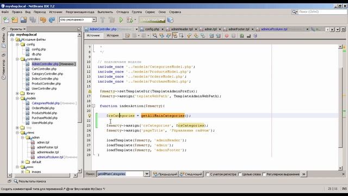This screenshot has width=348, height=196.
Task: Click the New File toolbar icon
Action: click(x=6, y=20)
